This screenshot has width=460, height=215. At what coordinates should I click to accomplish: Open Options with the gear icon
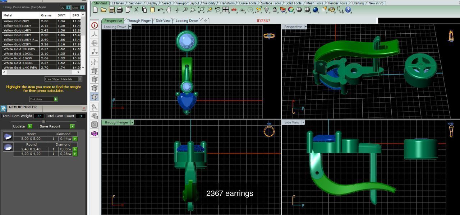(332, 10)
